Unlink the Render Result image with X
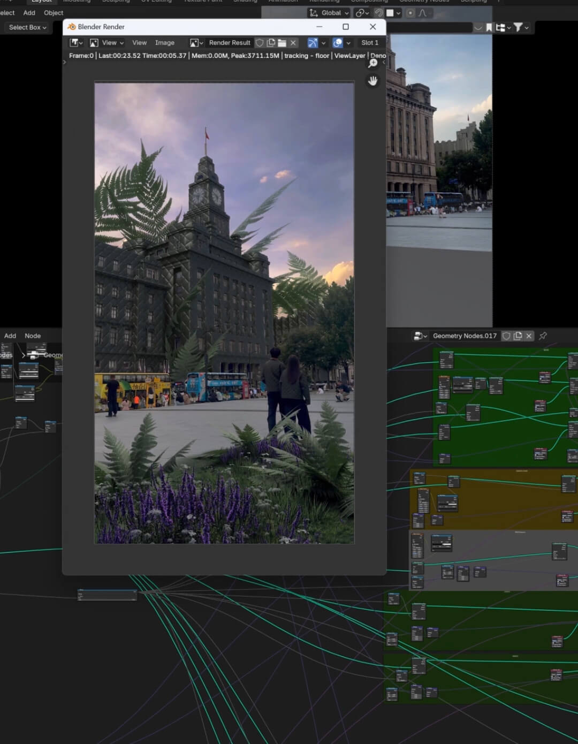 pos(293,43)
